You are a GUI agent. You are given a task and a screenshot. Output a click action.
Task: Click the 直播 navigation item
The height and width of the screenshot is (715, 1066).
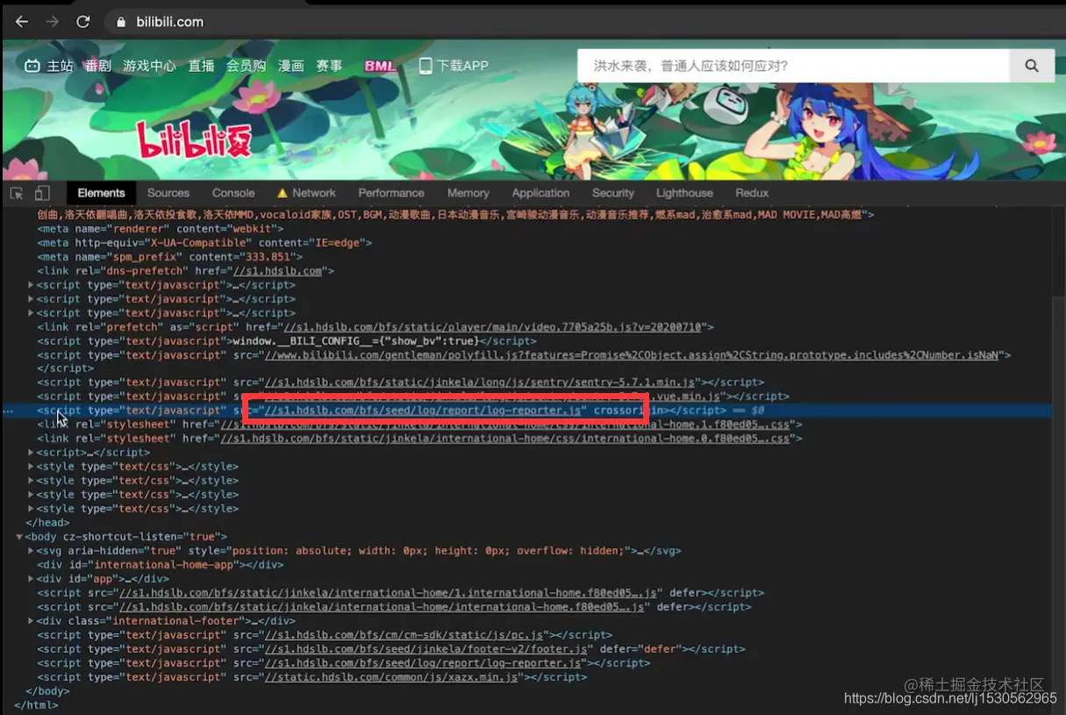(x=200, y=65)
